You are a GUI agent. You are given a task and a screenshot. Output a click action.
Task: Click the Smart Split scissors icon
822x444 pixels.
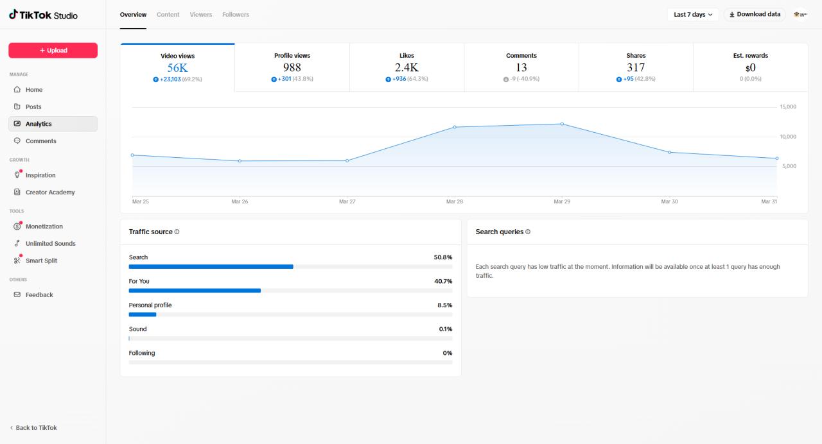click(17, 260)
